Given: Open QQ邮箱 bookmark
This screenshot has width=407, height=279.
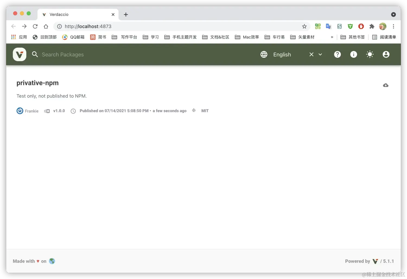Looking at the screenshot, I should [x=73, y=37].
